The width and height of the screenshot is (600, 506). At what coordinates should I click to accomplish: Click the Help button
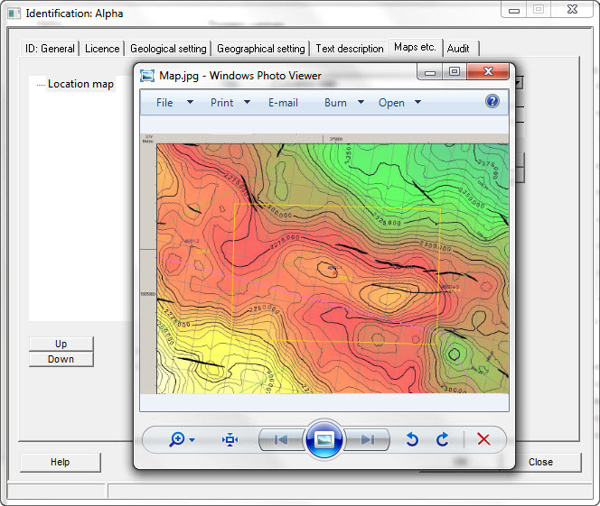pos(60,462)
